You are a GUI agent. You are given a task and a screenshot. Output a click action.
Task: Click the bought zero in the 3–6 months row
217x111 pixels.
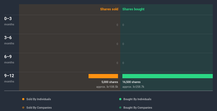point(123,44)
